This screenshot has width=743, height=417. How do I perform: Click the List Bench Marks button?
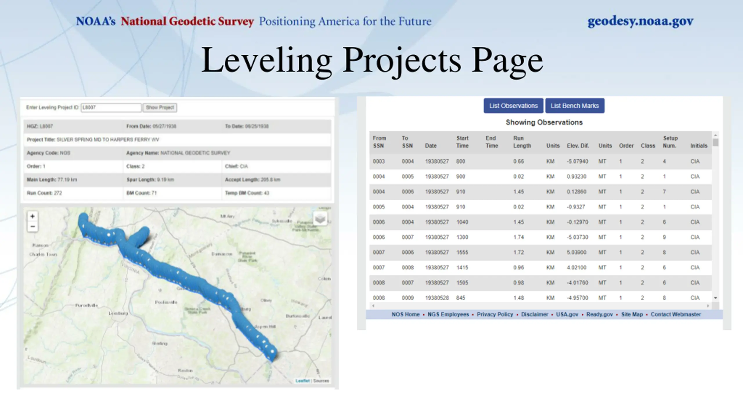575,106
